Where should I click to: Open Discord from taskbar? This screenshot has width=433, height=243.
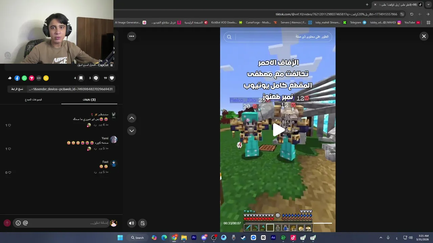[204, 238]
